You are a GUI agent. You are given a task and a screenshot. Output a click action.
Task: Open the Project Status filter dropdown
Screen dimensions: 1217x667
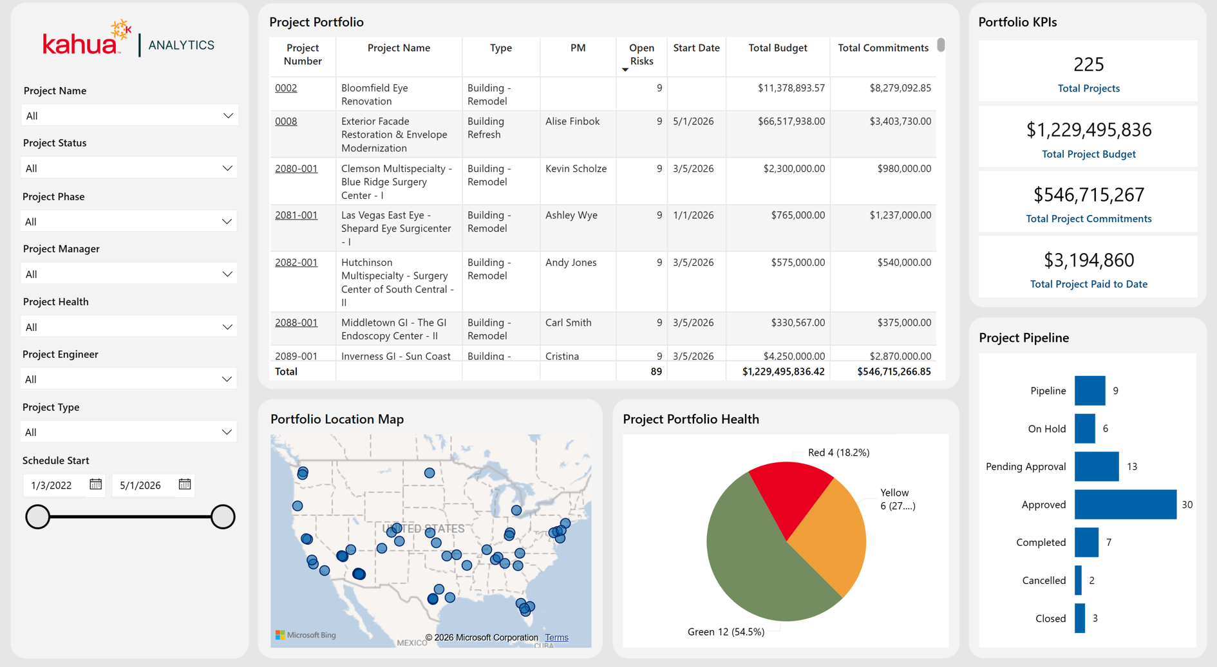tap(129, 168)
